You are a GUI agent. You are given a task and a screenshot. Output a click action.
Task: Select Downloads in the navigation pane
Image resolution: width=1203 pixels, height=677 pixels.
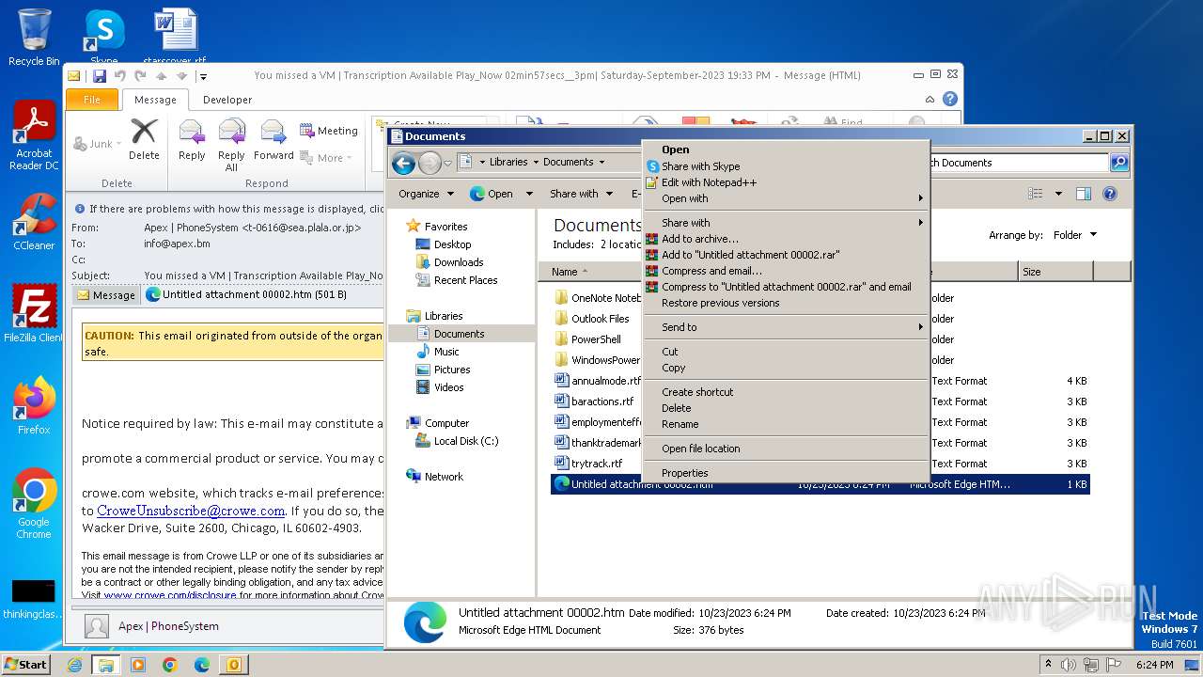tap(458, 262)
